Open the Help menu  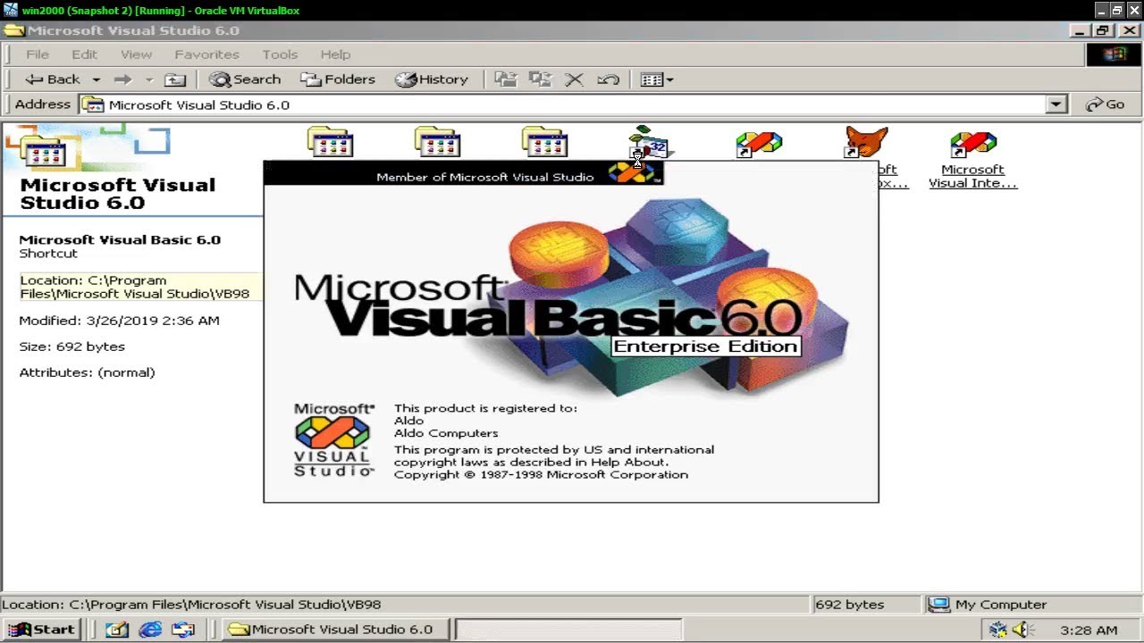click(335, 54)
